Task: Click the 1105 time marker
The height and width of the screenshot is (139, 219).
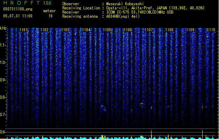Action: (x=107, y=30)
